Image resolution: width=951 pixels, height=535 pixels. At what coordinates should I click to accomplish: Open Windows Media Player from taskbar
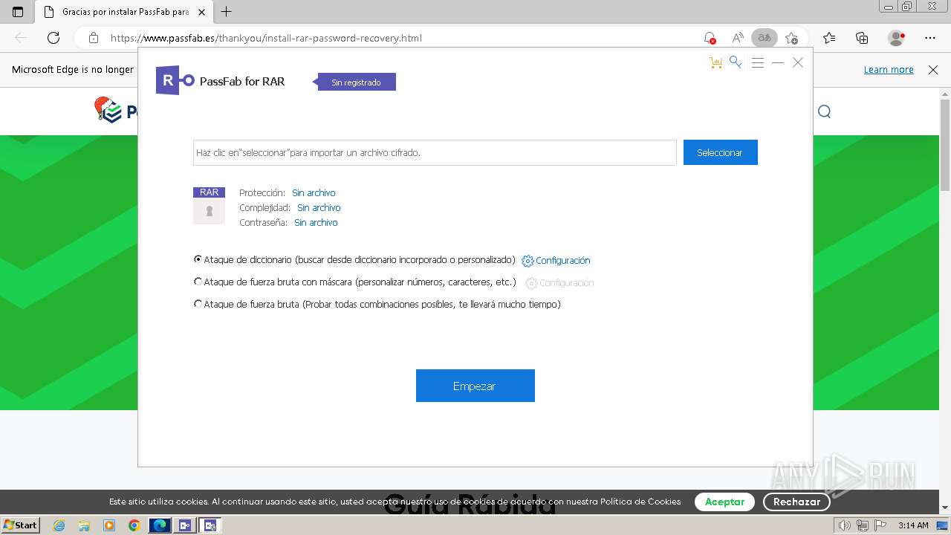(x=109, y=525)
